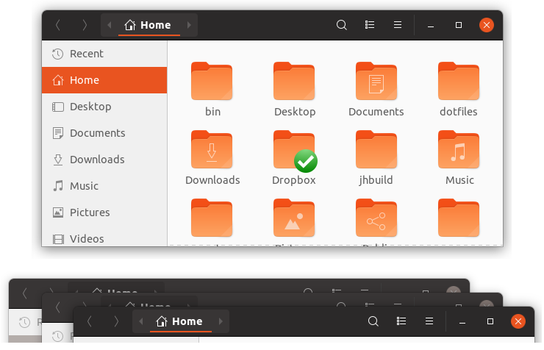The height and width of the screenshot is (350, 544).
Task: Click the Pictures icon in sidebar
Action: (58, 213)
